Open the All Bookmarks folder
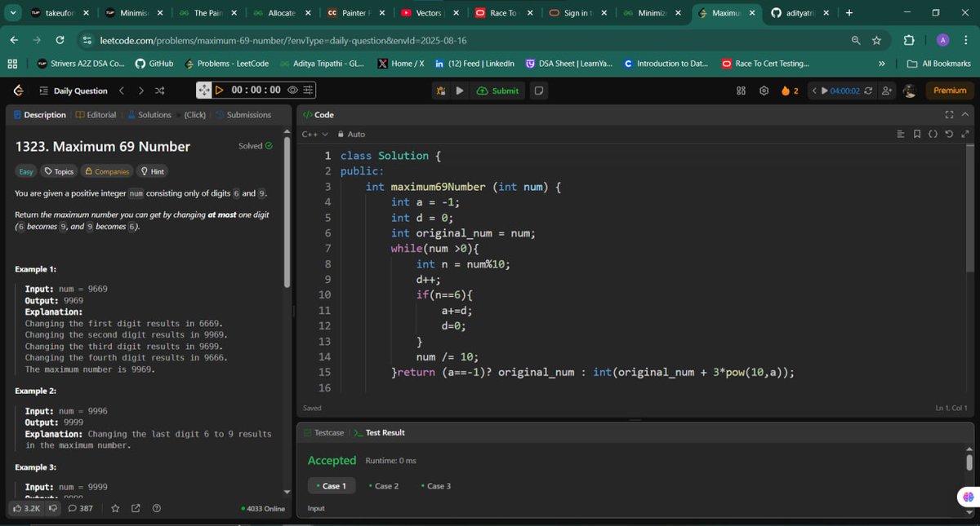 tap(939, 64)
